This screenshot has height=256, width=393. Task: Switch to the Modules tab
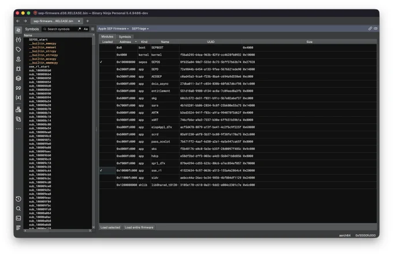107,36
